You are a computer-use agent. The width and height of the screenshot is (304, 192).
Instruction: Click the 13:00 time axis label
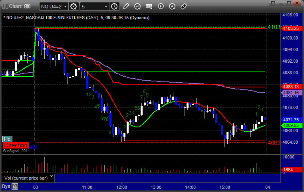156,187
